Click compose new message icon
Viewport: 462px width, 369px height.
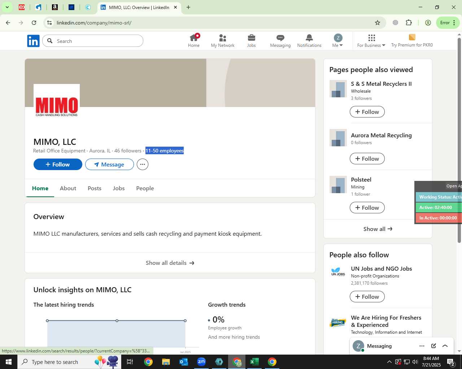pos(433,346)
